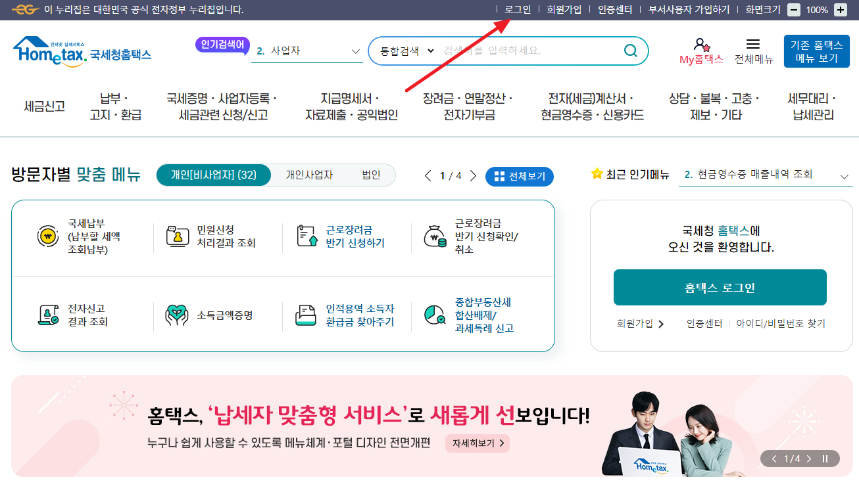Screen dimensions: 859x490
Task: Select the 법인 tab
Action: 371,175
